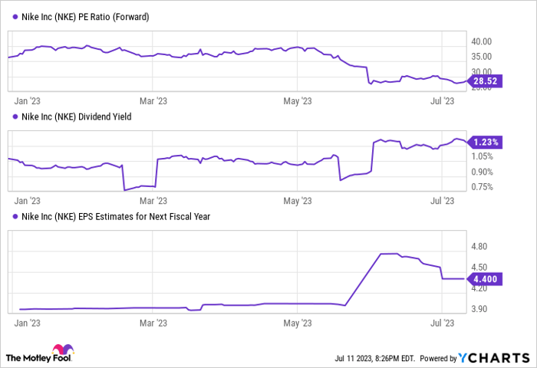537x368 pixels.
Task: Click the Powered by text
Action: click(438, 358)
